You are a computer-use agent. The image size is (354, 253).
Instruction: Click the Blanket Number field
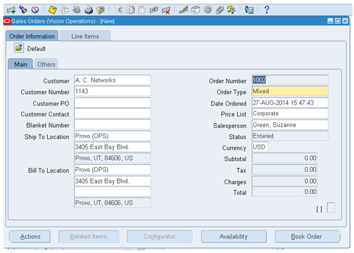coord(113,124)
